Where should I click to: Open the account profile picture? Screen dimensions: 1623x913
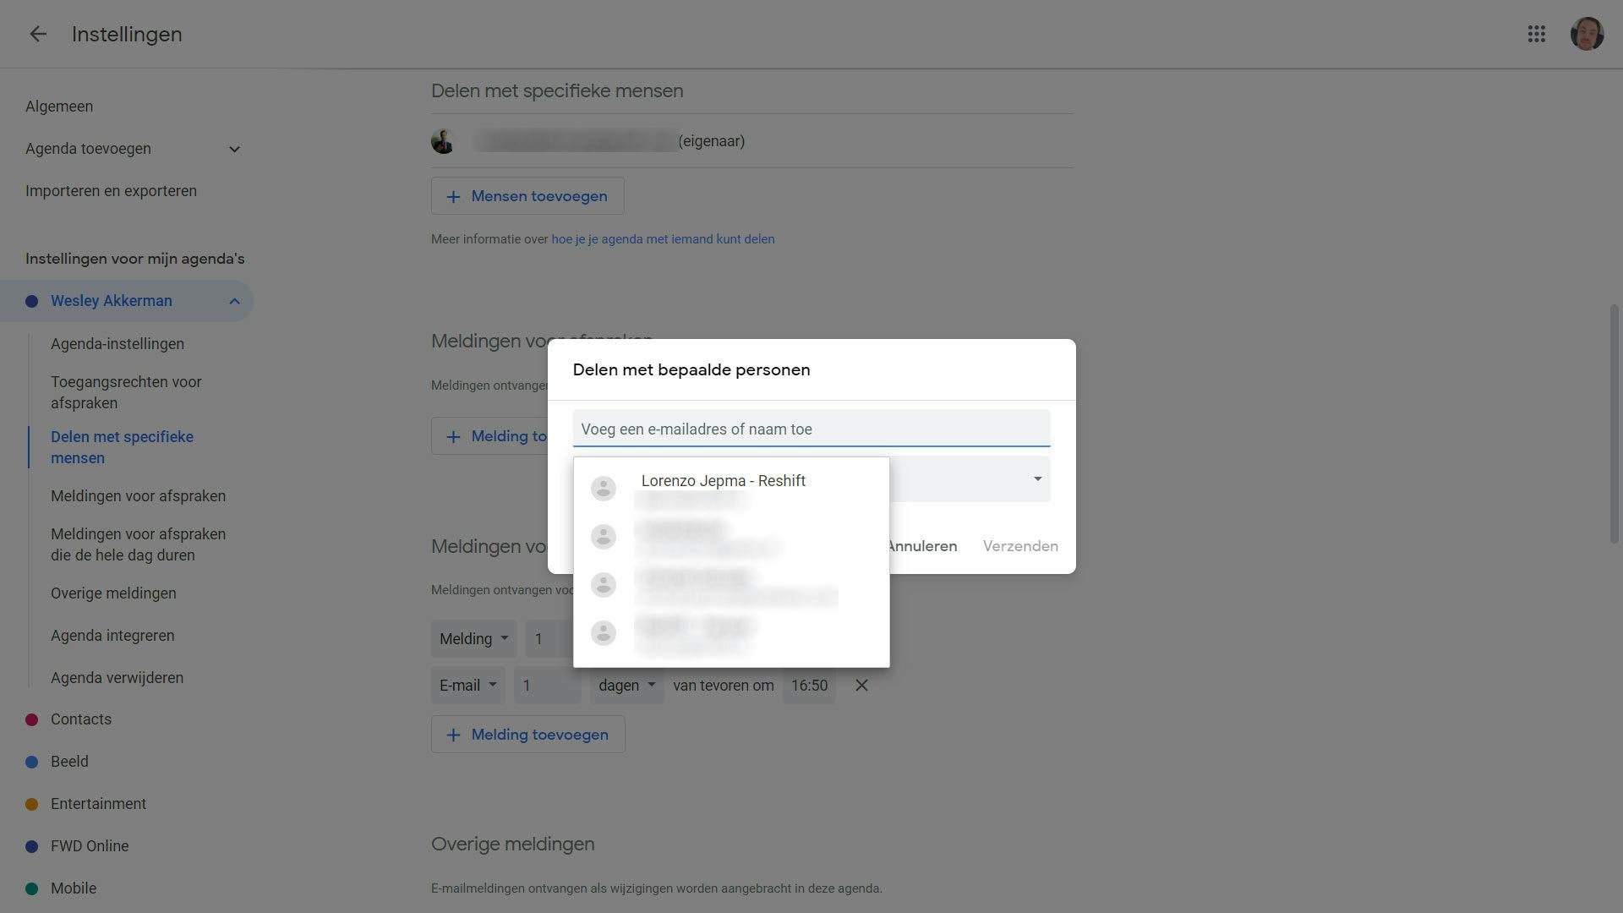(1587, 34)
